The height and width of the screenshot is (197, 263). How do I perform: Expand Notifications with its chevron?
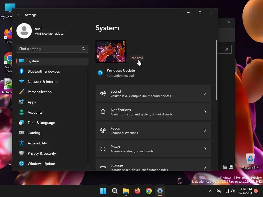205,112
